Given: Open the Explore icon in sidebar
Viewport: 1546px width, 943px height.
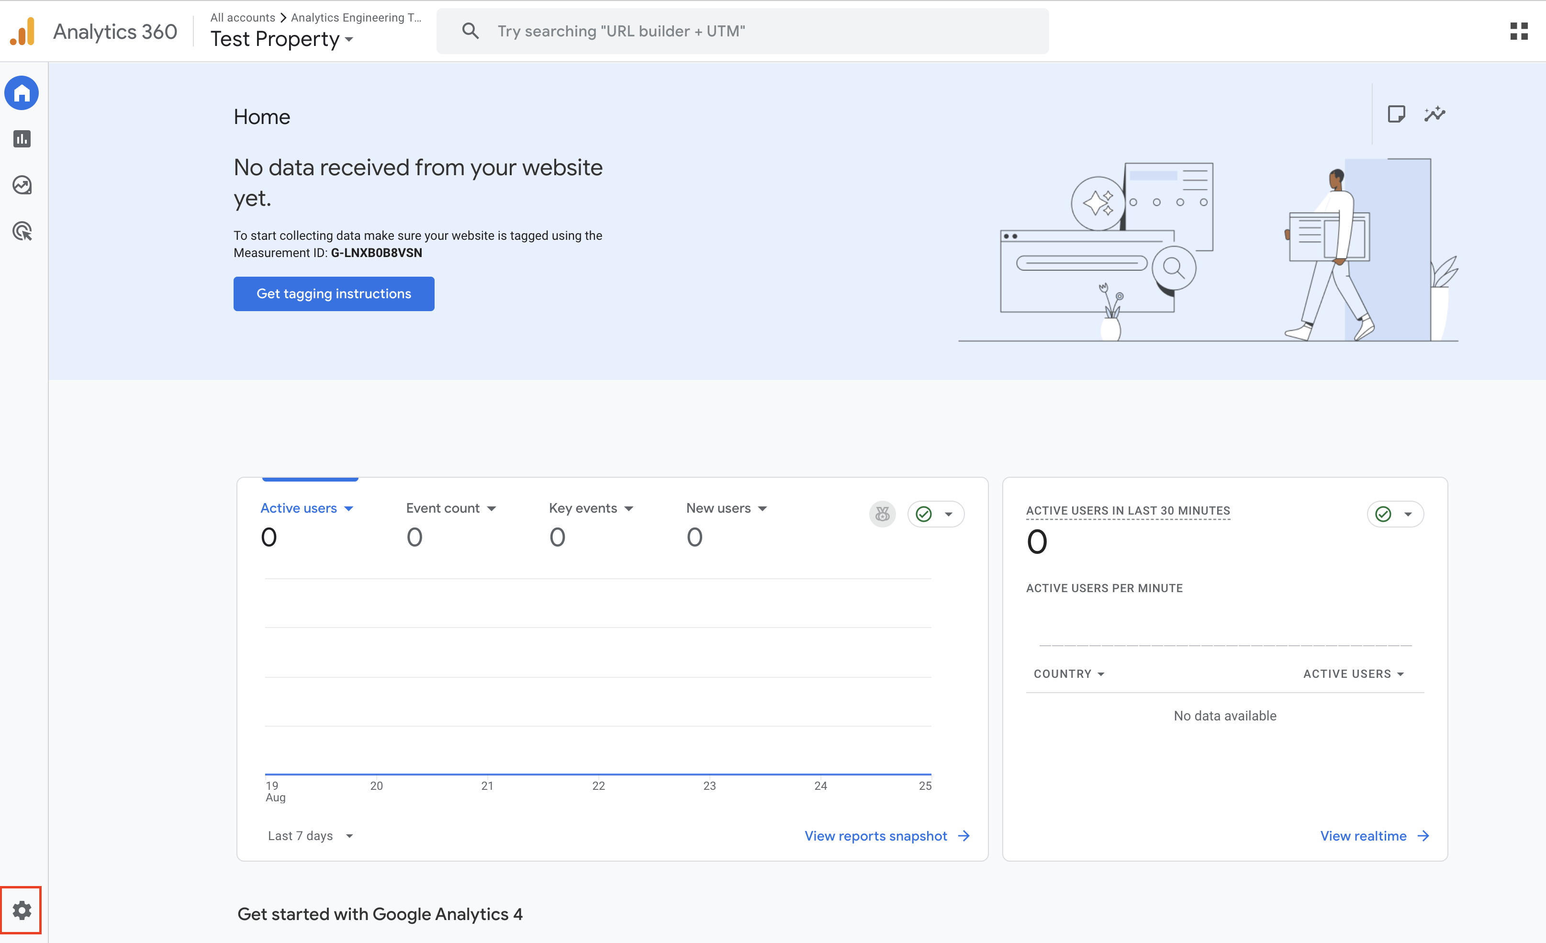Looking at the screenshot, I should [x=22, y=185].
